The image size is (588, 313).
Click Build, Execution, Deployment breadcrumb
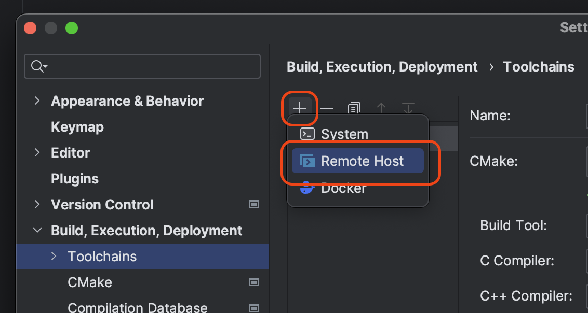pyautogui.click(x=382, y=67)
